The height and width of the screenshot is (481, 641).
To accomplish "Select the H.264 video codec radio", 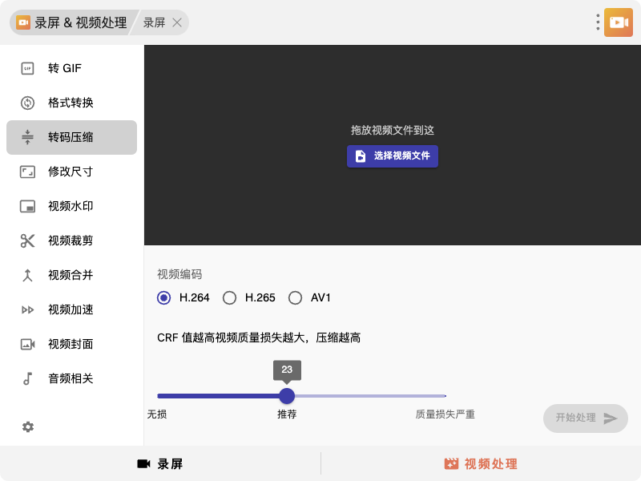I will click(x=164, y=297).
